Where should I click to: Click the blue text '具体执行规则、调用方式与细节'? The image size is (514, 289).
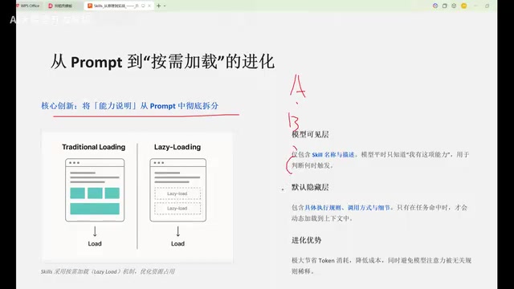348,208
